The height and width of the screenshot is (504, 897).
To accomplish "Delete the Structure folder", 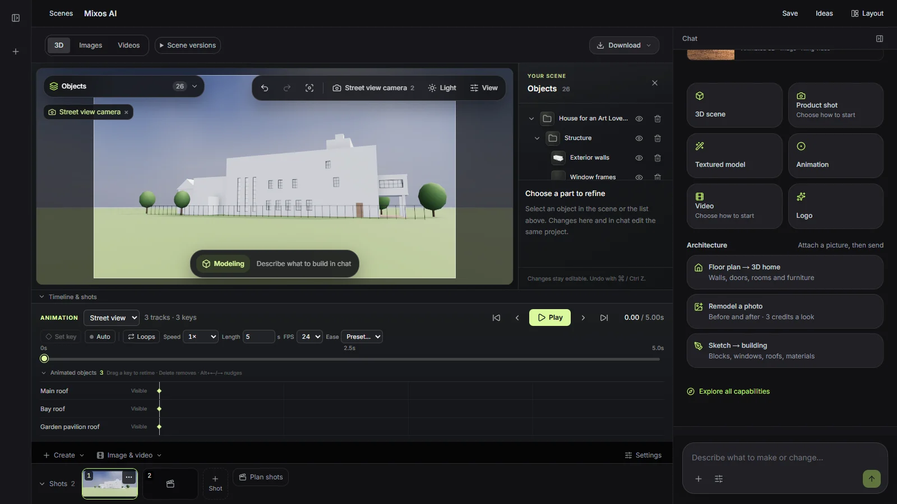I will (x=658, y=138).
